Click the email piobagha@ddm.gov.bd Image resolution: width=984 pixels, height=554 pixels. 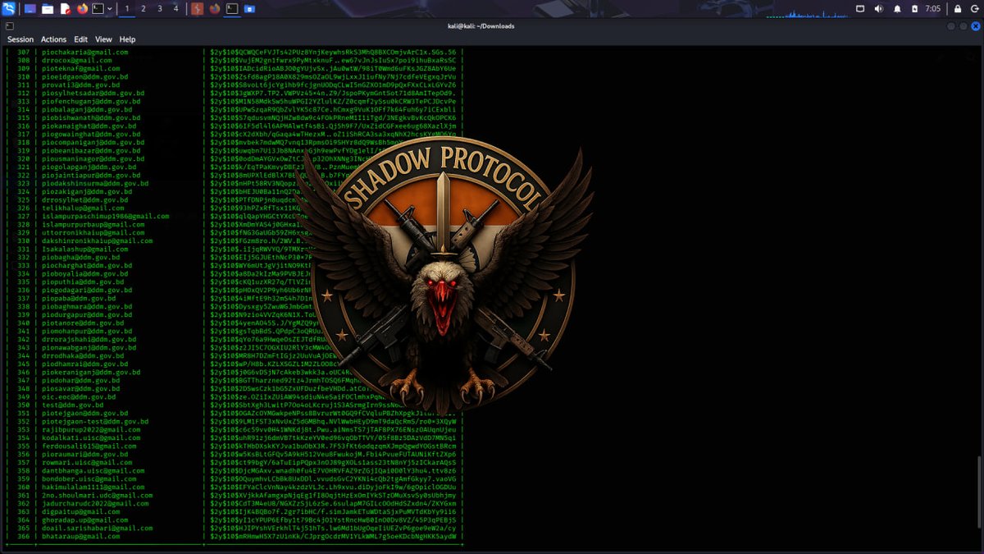tap(80, 257)
